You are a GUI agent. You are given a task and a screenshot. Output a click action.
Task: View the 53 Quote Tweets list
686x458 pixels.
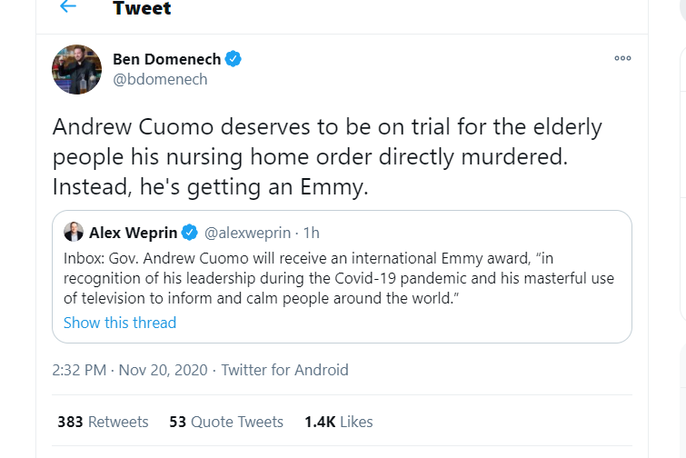226,422
